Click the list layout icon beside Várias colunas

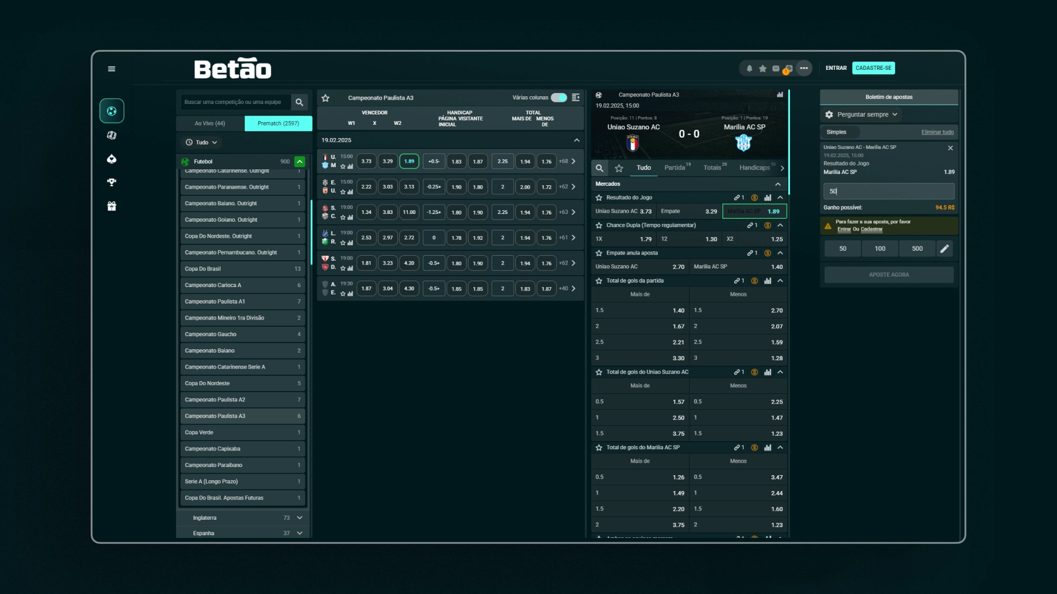(576, 97)
